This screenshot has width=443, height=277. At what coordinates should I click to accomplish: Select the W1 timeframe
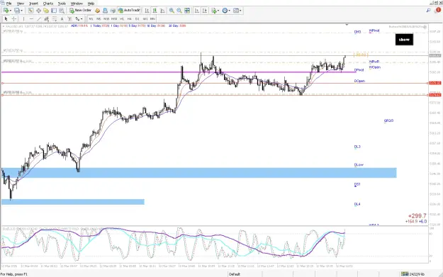tap(145, 19)
